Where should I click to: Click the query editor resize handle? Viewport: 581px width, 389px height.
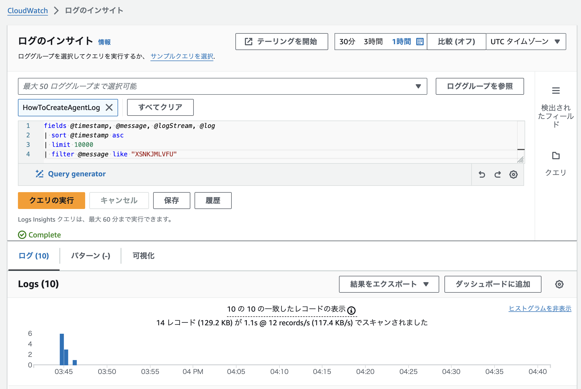point(520,160)
